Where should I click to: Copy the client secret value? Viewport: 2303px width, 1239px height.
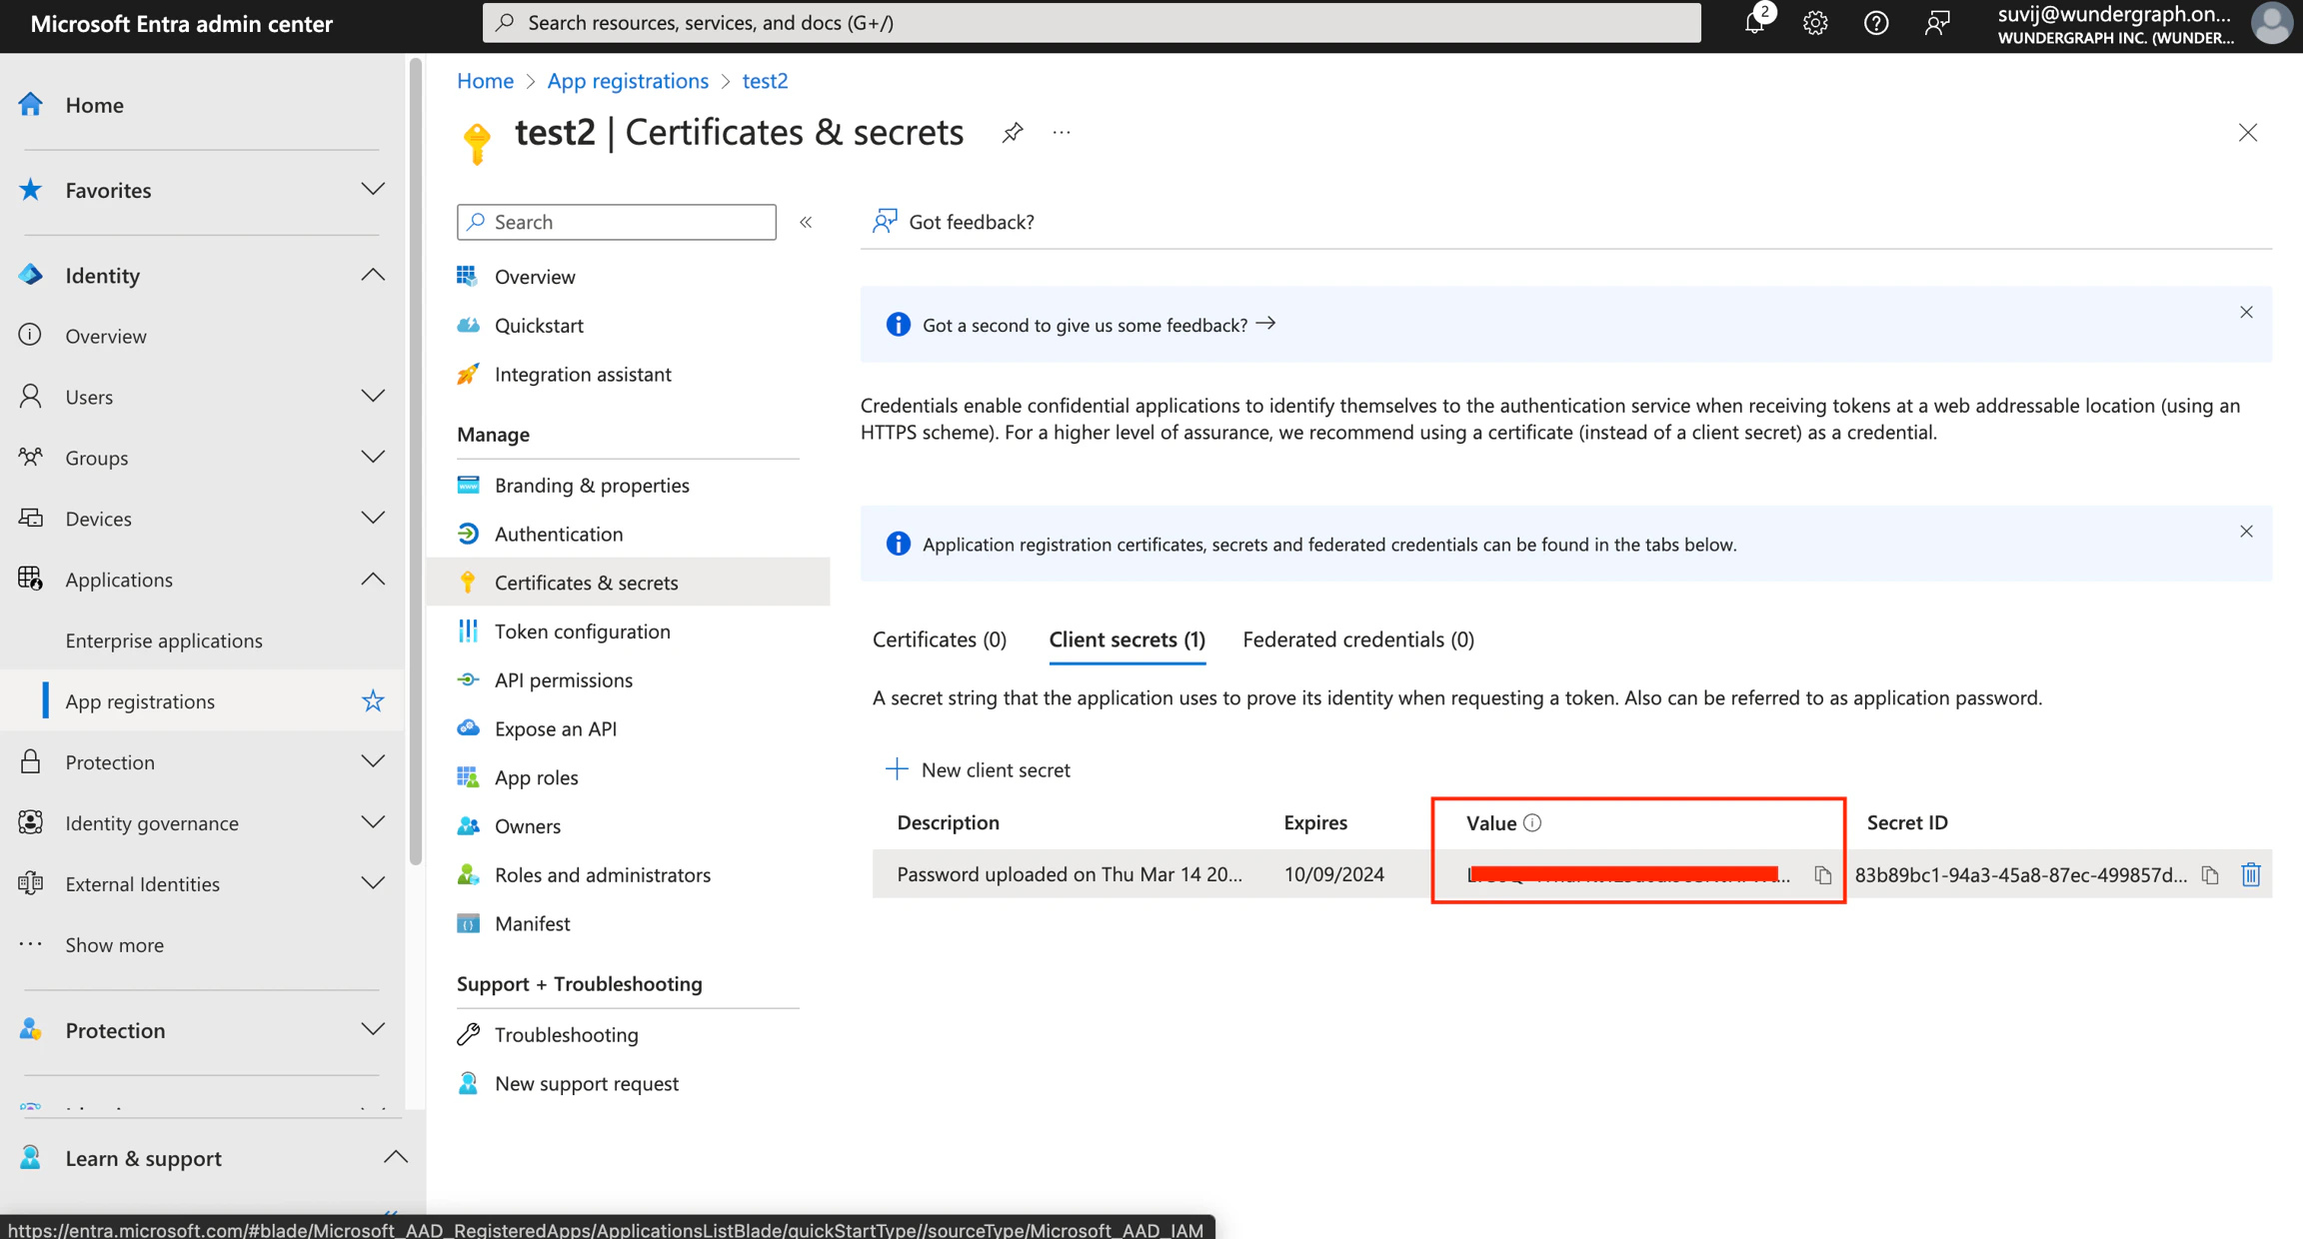click(1823, 874)
